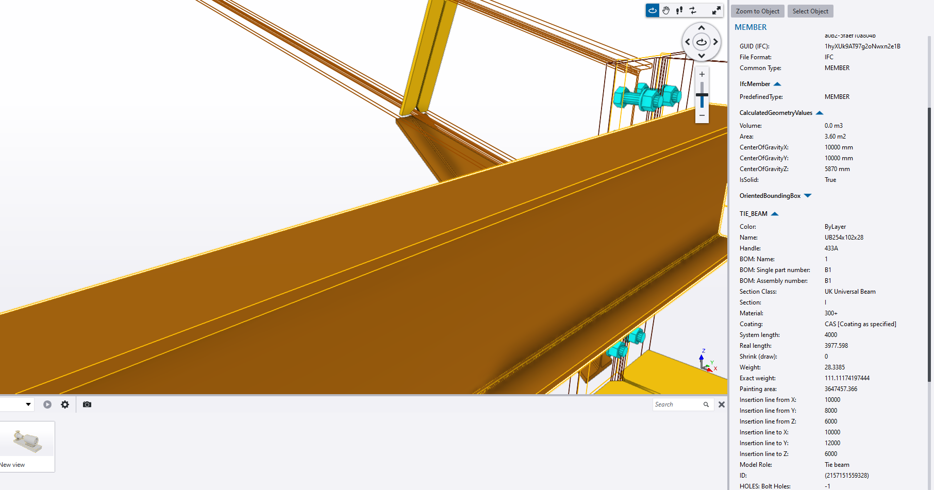934x490 pixels.
Task: Zoom in with the plus button
Action: pyautogui.click(x=702, y=74)
